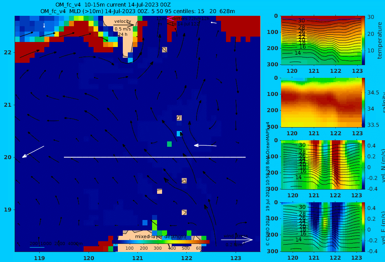Click the magenta drifter arrow marker
385x262 pixels.
click(170, 18)
